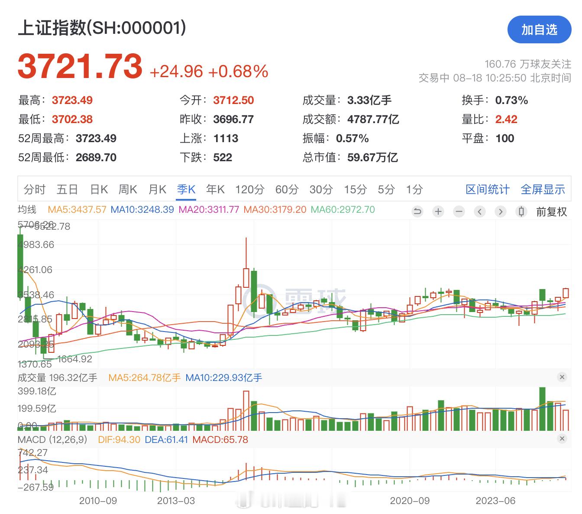Open the 前复权 adjustment dropdown
Screen dimensions: 582x514
(x=552, y=211)
